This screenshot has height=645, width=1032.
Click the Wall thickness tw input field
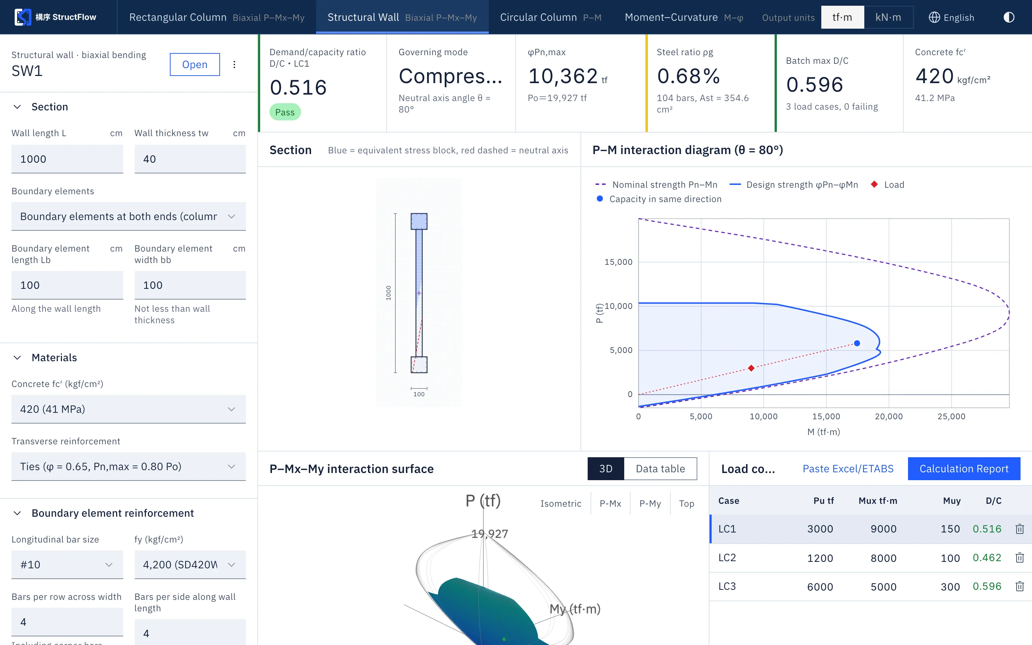[190, 159]
